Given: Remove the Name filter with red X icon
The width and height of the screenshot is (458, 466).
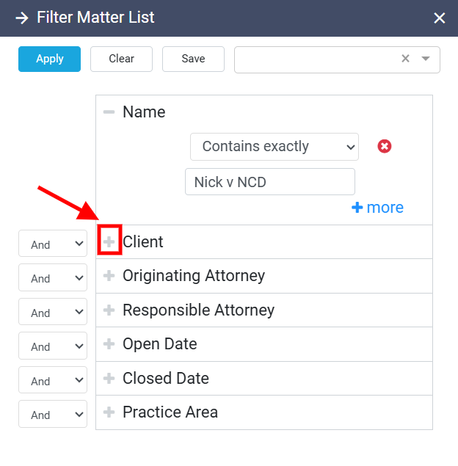Looking at the screenshot, I should (x=385, y=146).
